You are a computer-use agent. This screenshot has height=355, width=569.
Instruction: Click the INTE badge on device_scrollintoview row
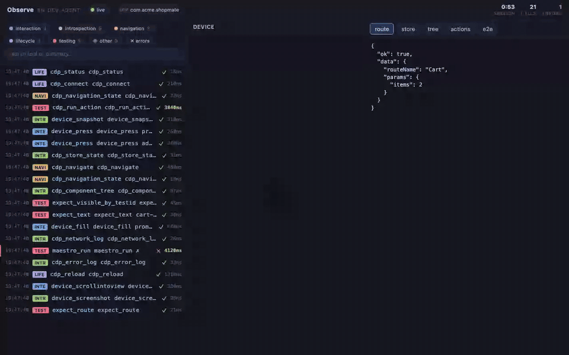point(40,286)
